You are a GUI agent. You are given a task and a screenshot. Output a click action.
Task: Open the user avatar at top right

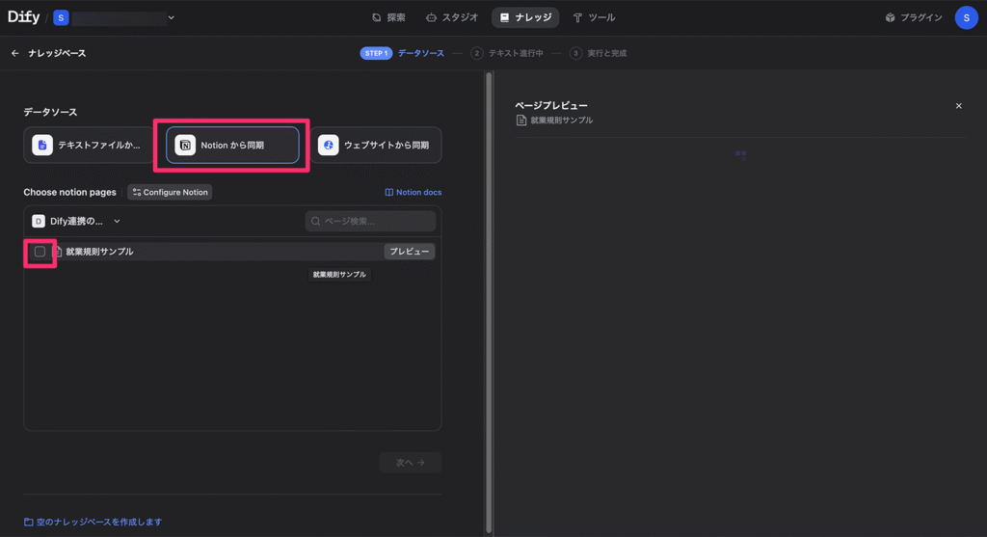(x=966, y=17)
